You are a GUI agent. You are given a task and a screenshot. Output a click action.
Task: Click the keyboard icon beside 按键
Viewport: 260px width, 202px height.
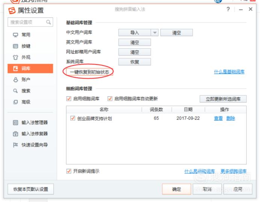coord(15,46)
